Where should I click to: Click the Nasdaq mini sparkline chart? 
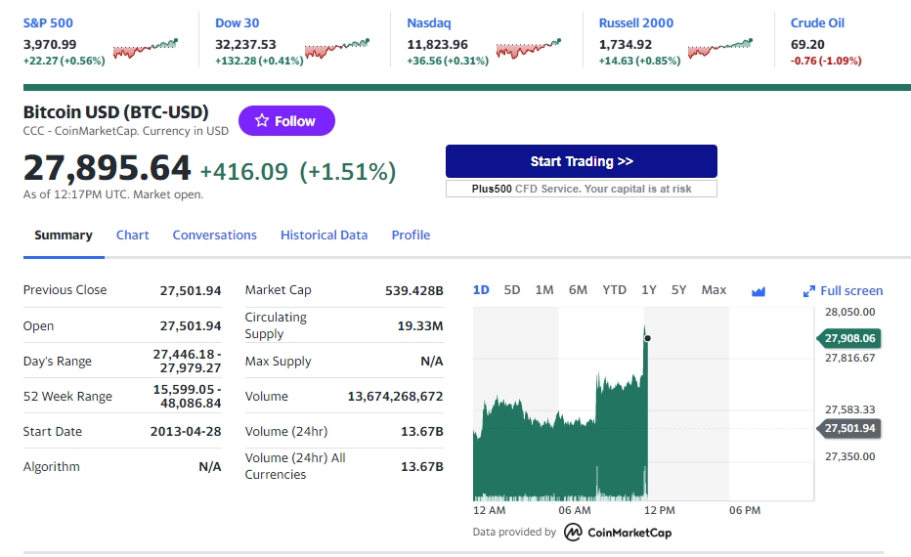pos(529,48)
